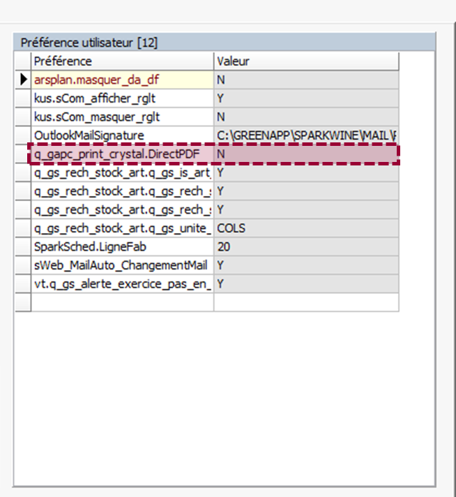
Task: Click the empty new-row Préférence cell
Action: [x=122, y=302]
